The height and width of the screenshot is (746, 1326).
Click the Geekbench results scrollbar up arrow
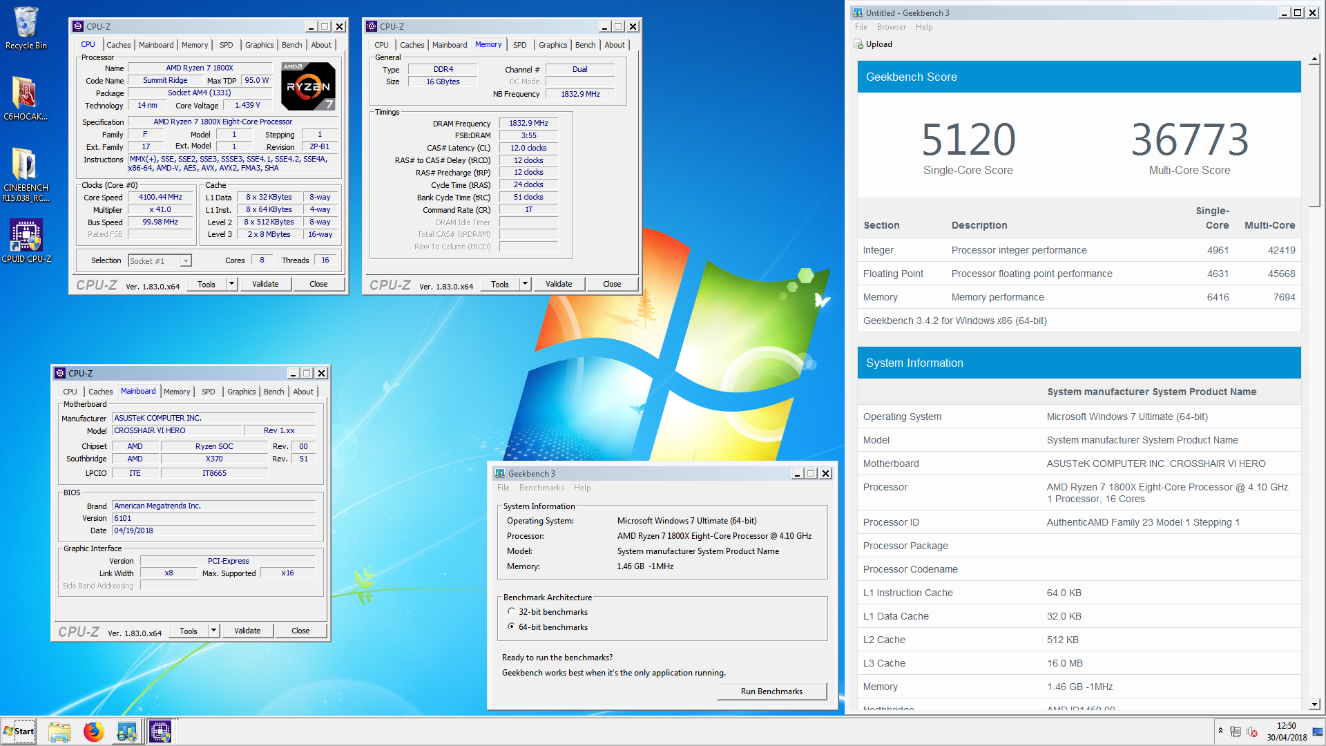point(1314,59)
